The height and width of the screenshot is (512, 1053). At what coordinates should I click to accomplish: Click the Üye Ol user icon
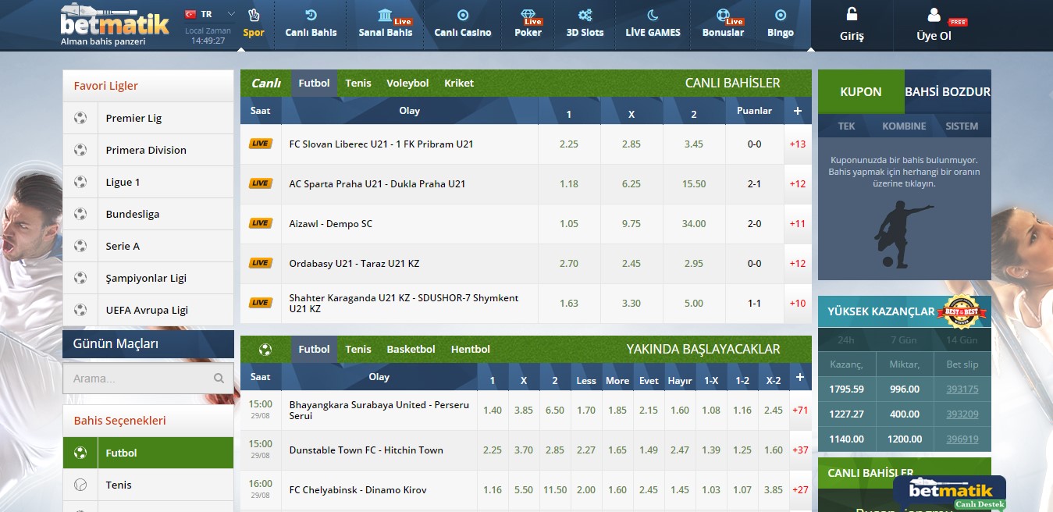[934, 15]
